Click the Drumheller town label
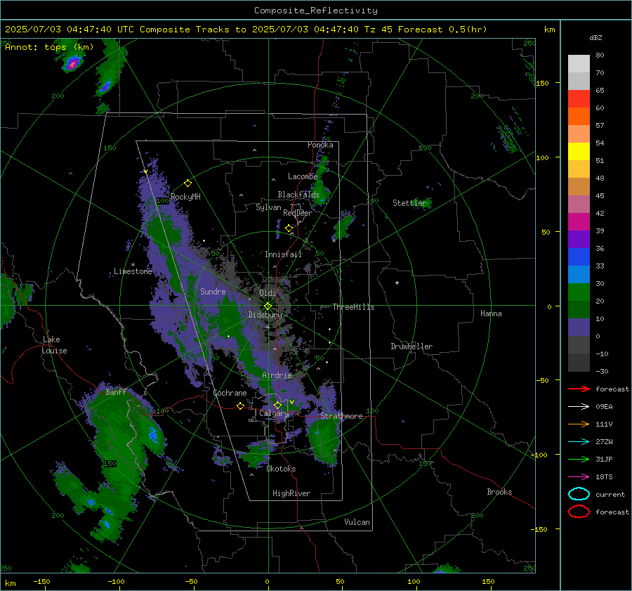Screen dimensions: 632x591 [x=412, y=346]
